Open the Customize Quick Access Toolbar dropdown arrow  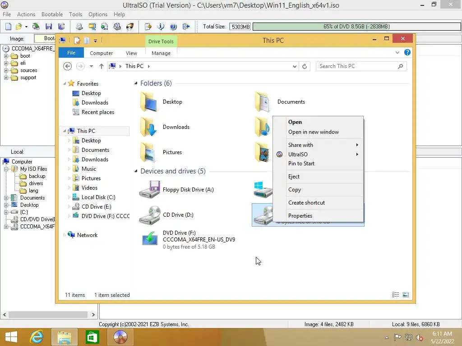tap(96, 41)
